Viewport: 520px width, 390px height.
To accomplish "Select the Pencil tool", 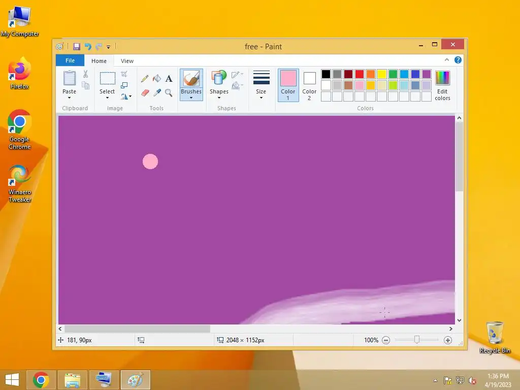I will coord(145,79).
